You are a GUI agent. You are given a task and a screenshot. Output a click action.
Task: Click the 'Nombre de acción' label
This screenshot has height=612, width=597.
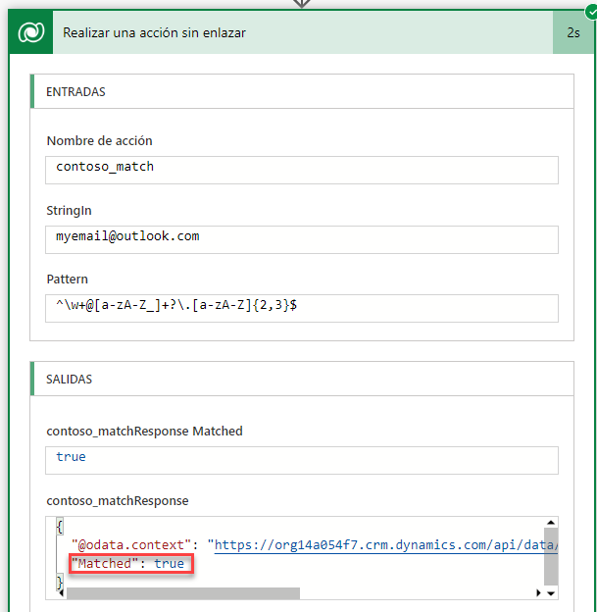(100, 140)
